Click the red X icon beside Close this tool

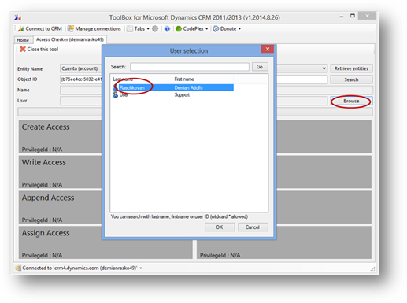(x=23, y=49)
